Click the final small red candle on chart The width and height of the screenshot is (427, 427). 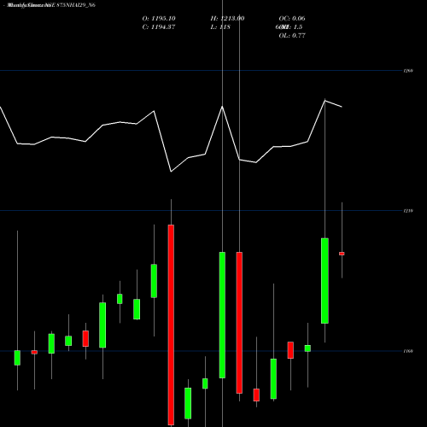click(x=342, y=254)
